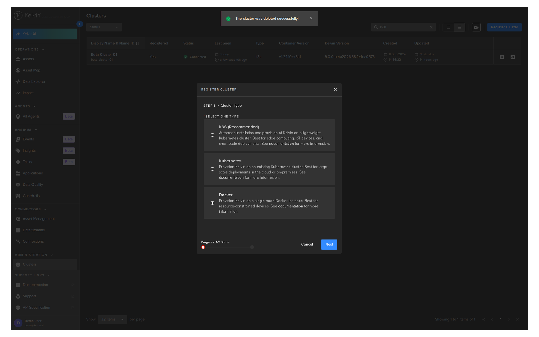Go to last page of results

tap(518, 320)
